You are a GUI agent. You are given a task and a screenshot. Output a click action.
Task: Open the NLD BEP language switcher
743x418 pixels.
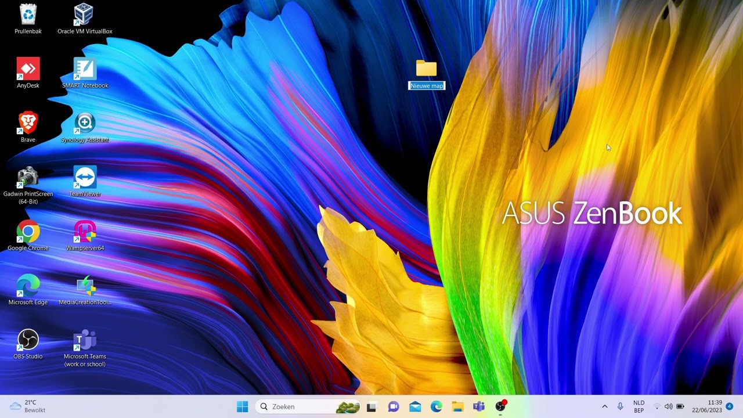[639, 406]
